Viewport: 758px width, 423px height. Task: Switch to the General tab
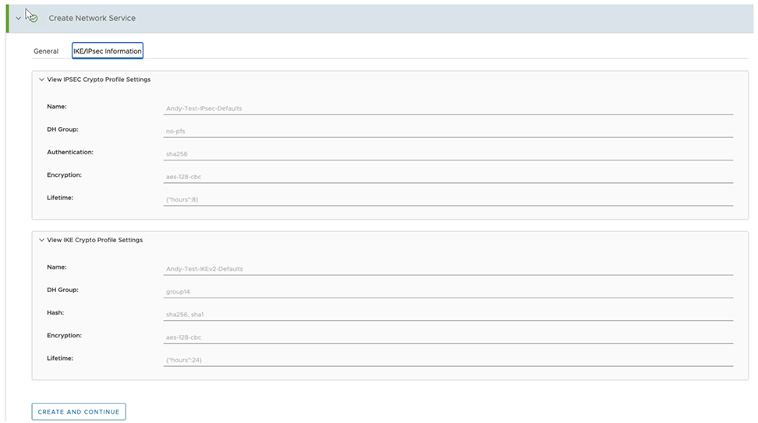click(46, 51)
